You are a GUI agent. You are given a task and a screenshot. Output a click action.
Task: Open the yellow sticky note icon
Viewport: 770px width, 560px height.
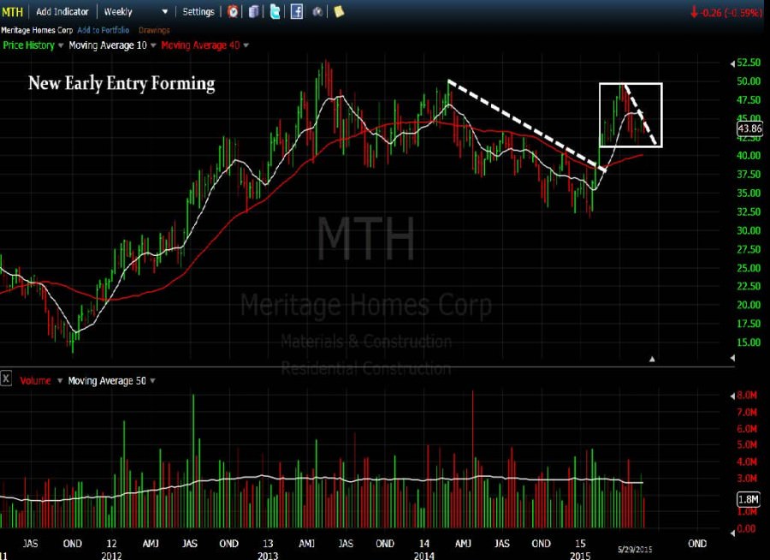coord(339,11)
